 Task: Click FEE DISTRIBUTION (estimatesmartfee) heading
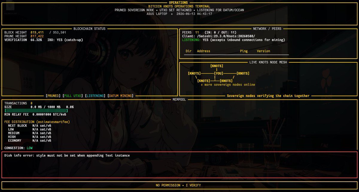37,122
